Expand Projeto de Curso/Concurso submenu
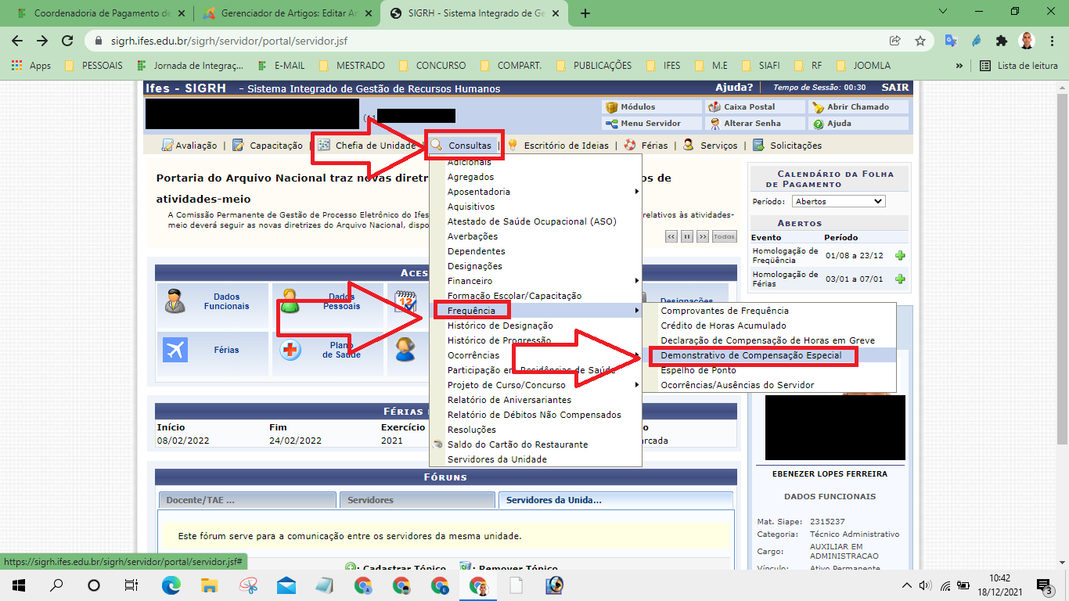This screenshot has width=1069, height=601. 535,385
